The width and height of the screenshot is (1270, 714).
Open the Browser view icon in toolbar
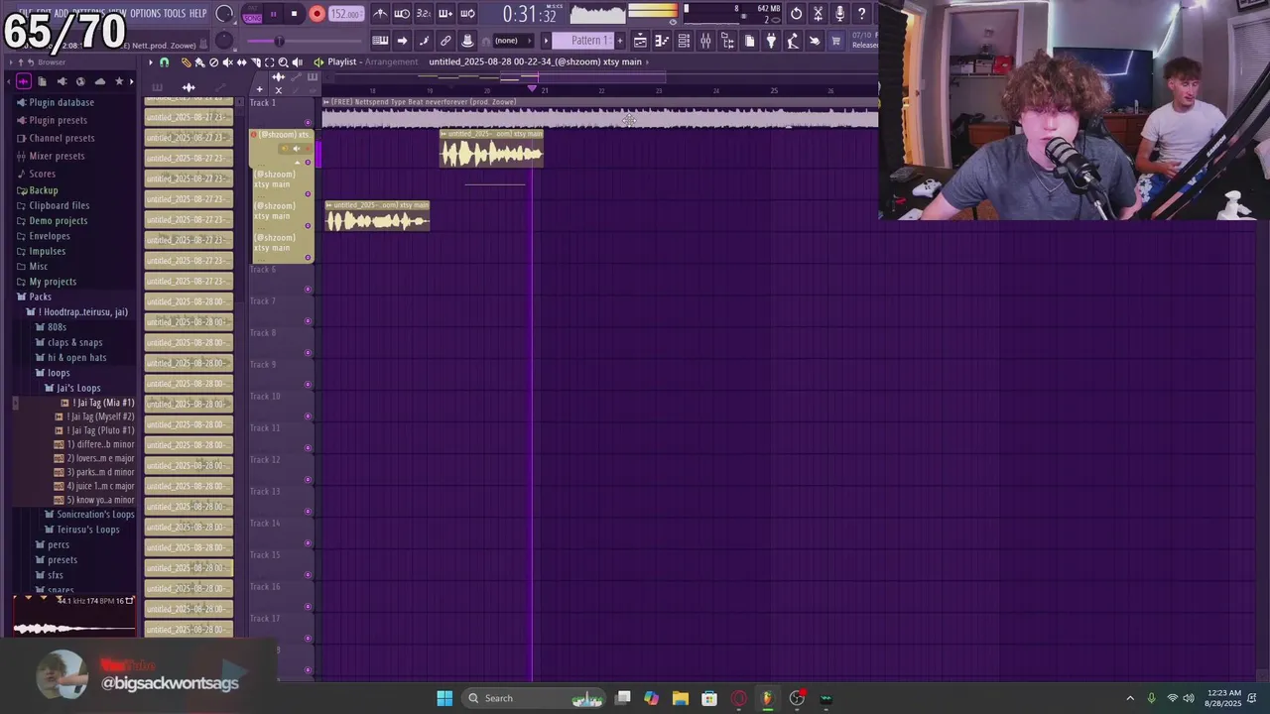coord(727,41)
